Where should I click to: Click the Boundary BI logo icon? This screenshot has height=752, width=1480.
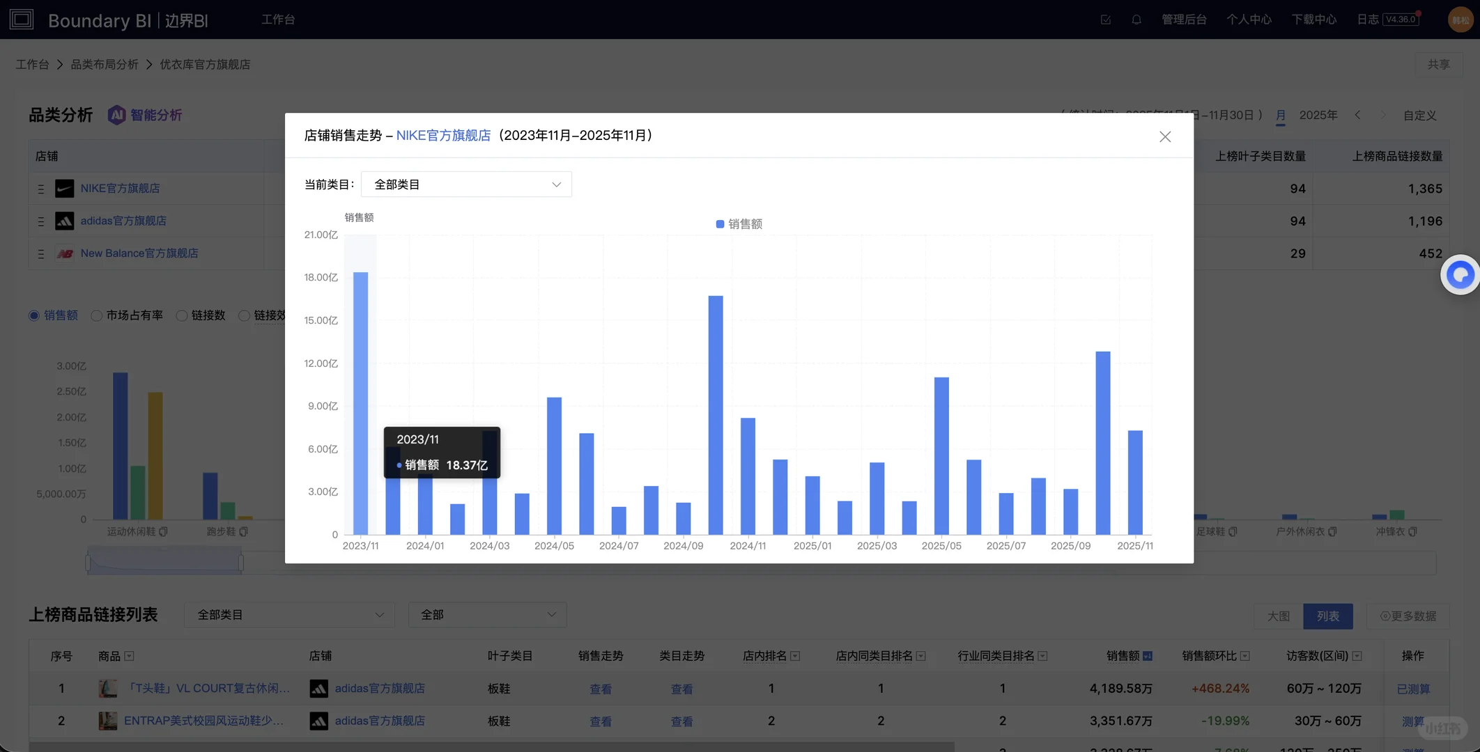[x=22, y=19]
